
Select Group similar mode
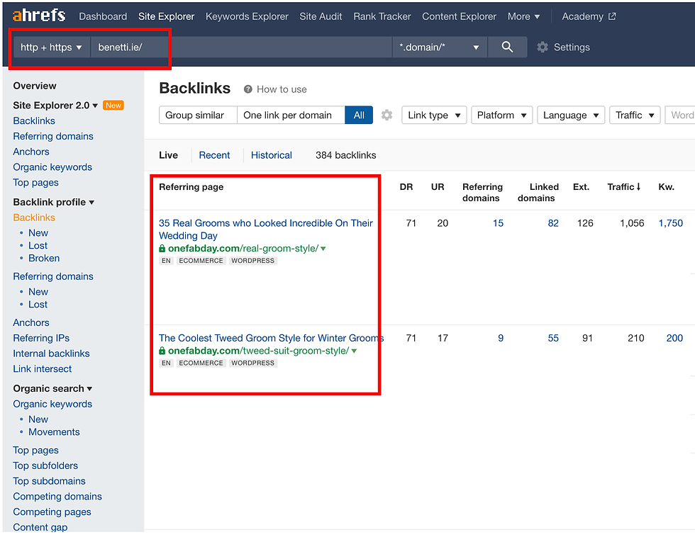[x=198, y=115]
